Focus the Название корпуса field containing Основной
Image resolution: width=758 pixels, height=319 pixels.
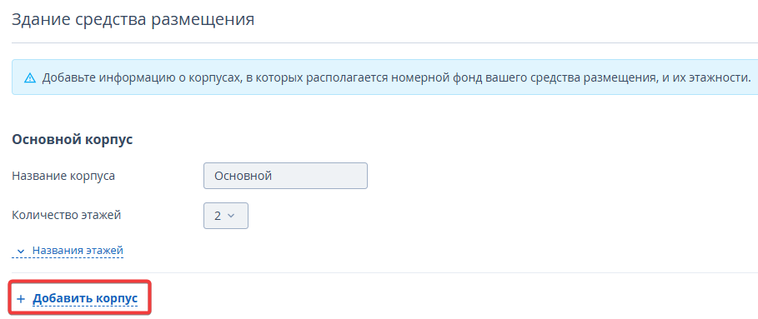tap(285, 176)
